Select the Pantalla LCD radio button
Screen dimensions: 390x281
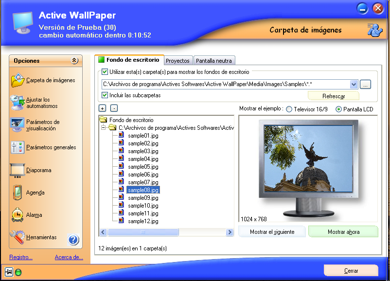(338, 109)
